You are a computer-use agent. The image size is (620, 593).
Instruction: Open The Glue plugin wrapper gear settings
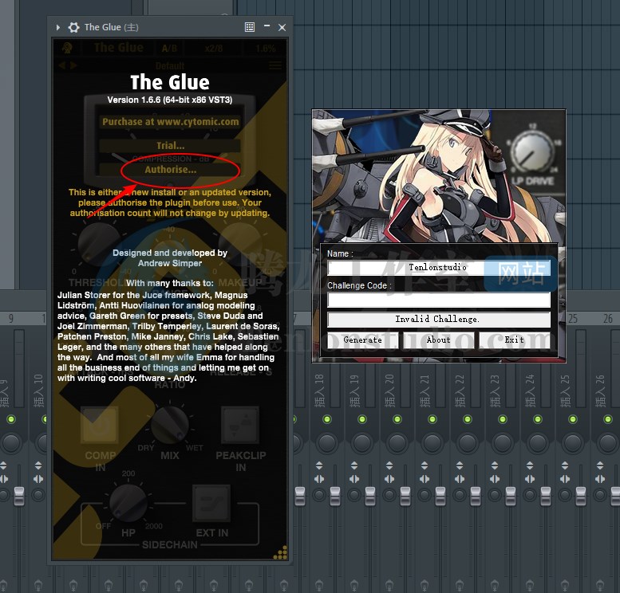point(74,27)
